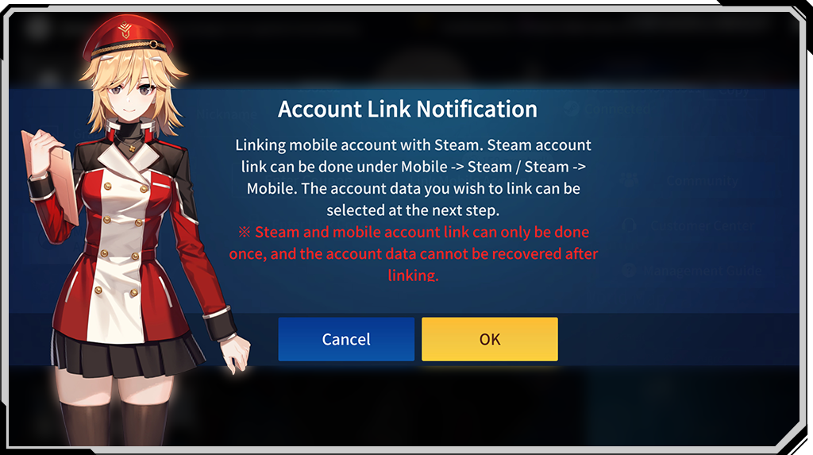Confirm account linking with the yellow OK button
Viewport: 813px width, 455px height.
(489, 339)
